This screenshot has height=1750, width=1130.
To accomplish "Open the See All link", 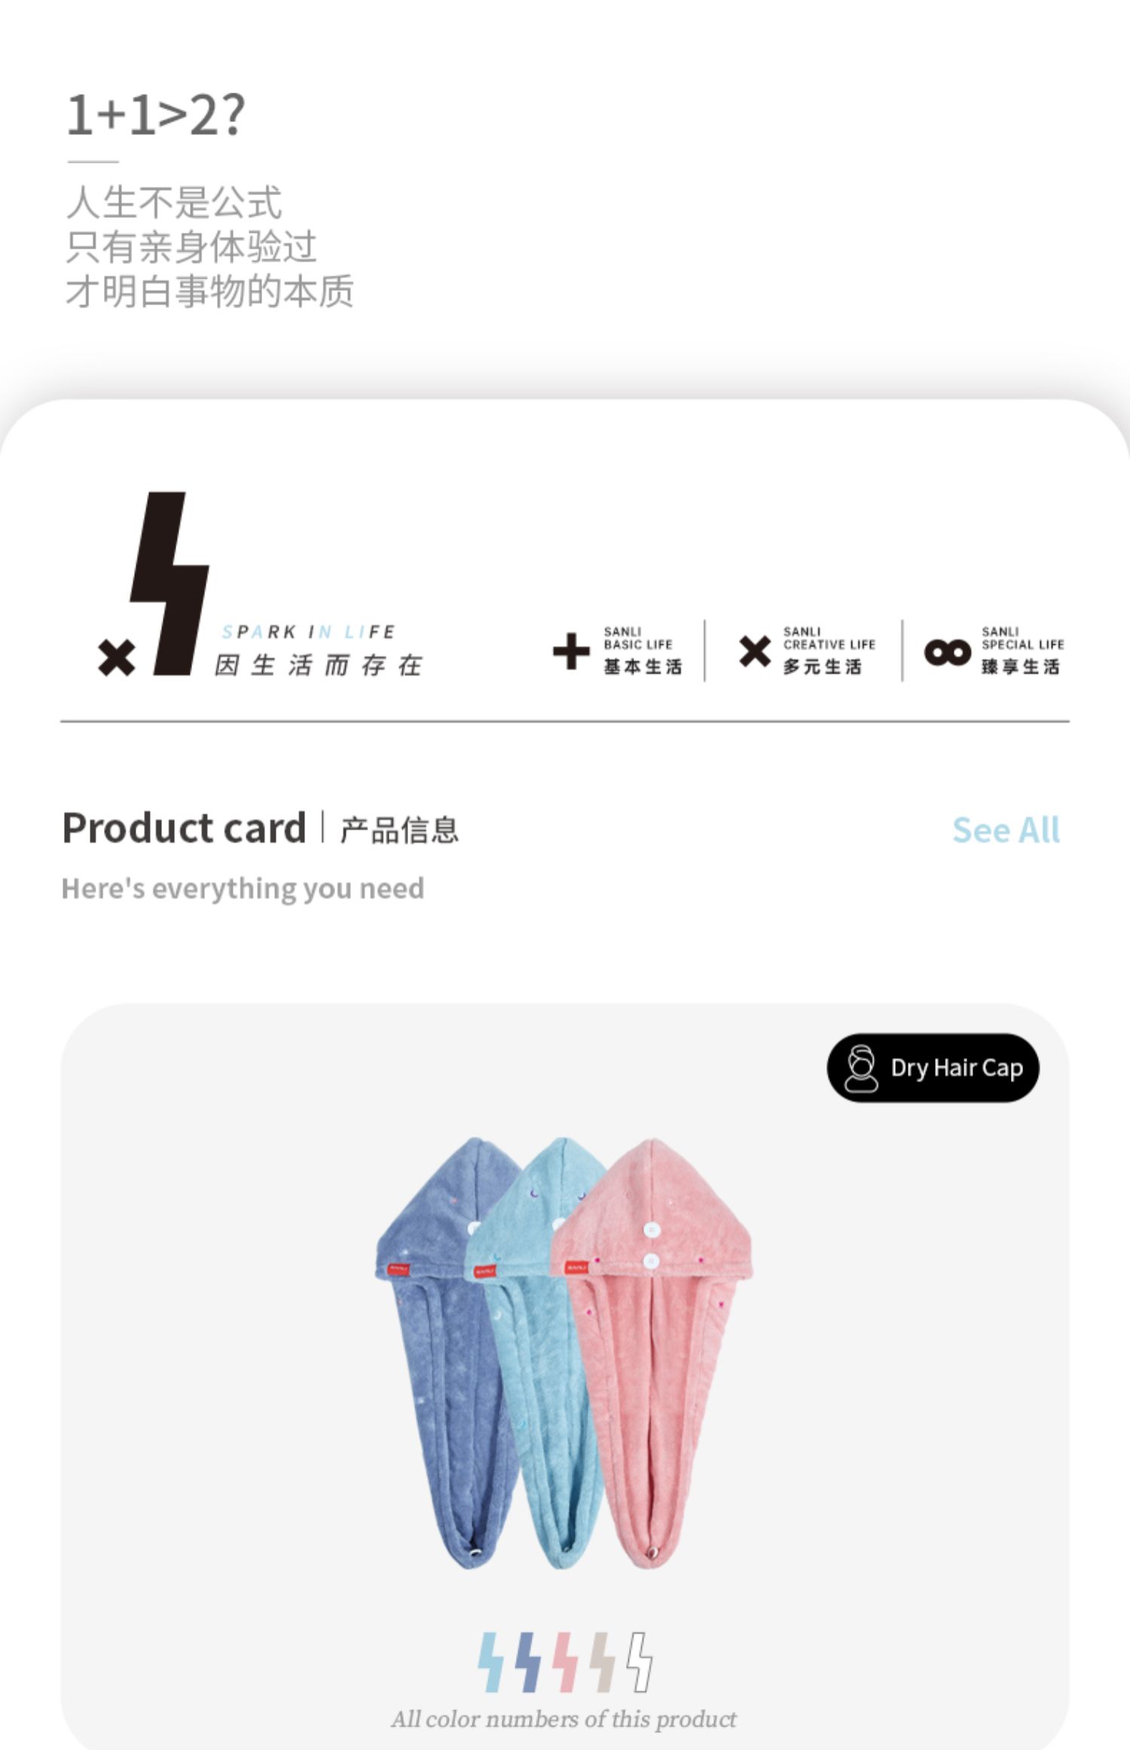I will 1006,830.
